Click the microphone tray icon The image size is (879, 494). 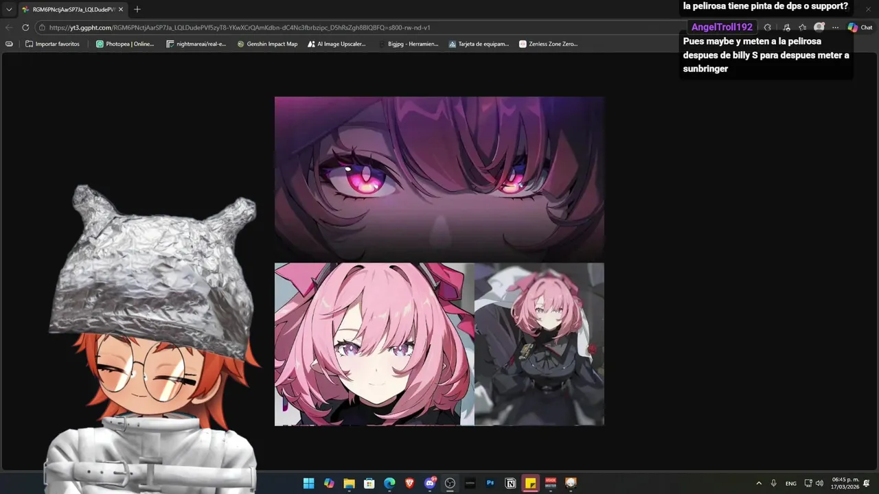point(774,483)
